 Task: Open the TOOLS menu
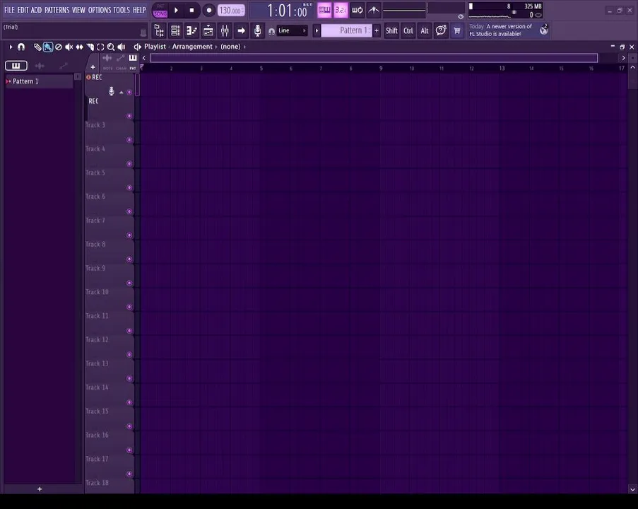click(x=122, y=10)
